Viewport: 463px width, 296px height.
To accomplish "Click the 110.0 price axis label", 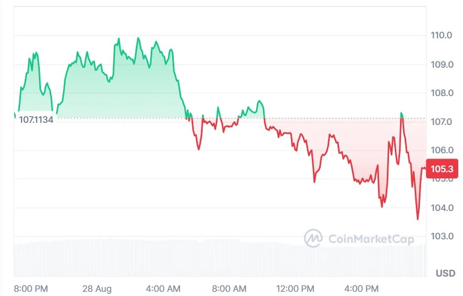I will [x=441, y=35].
